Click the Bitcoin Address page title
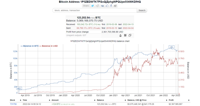 pos(100,2)
